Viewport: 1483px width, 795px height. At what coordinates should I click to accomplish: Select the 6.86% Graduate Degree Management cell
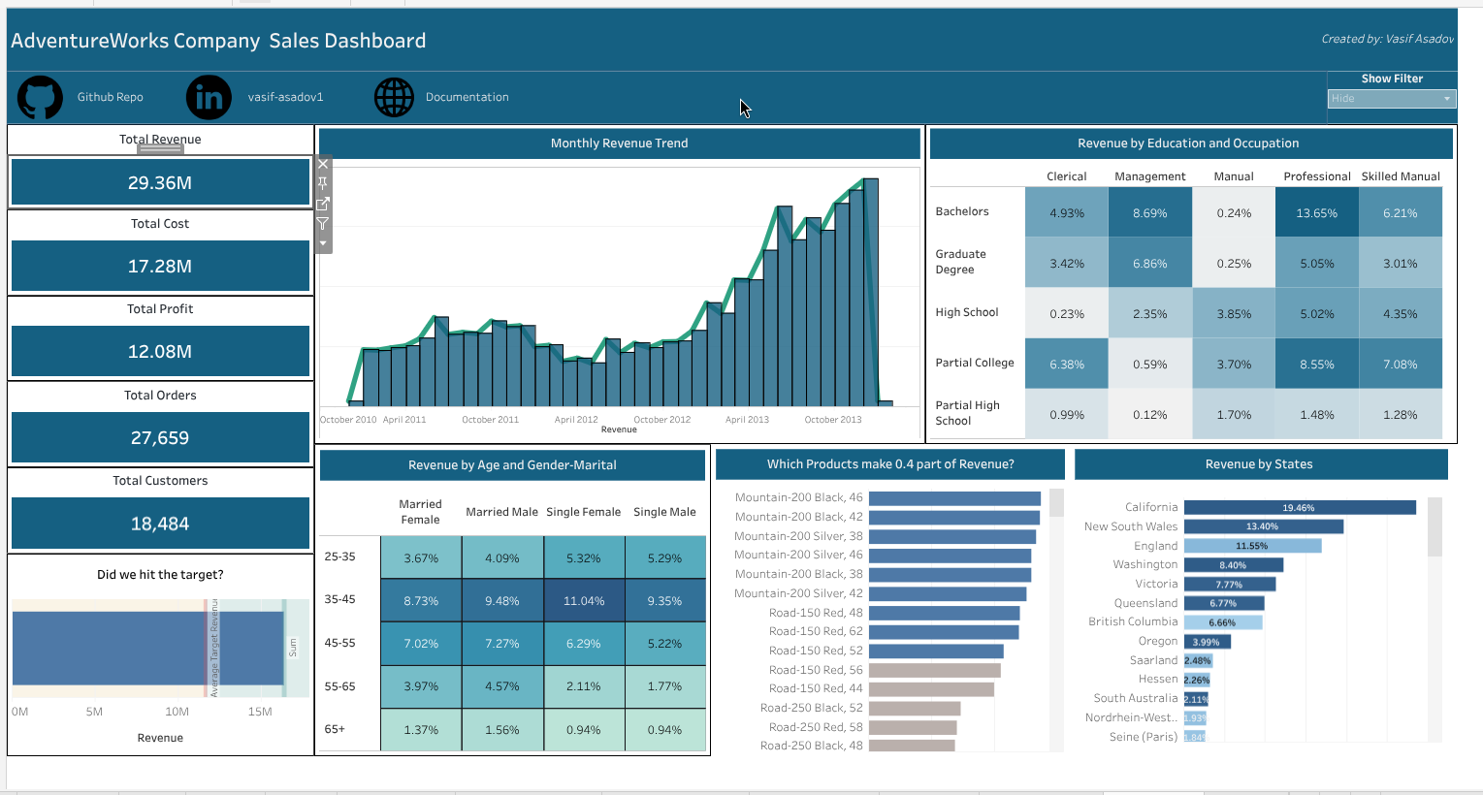1150,263
